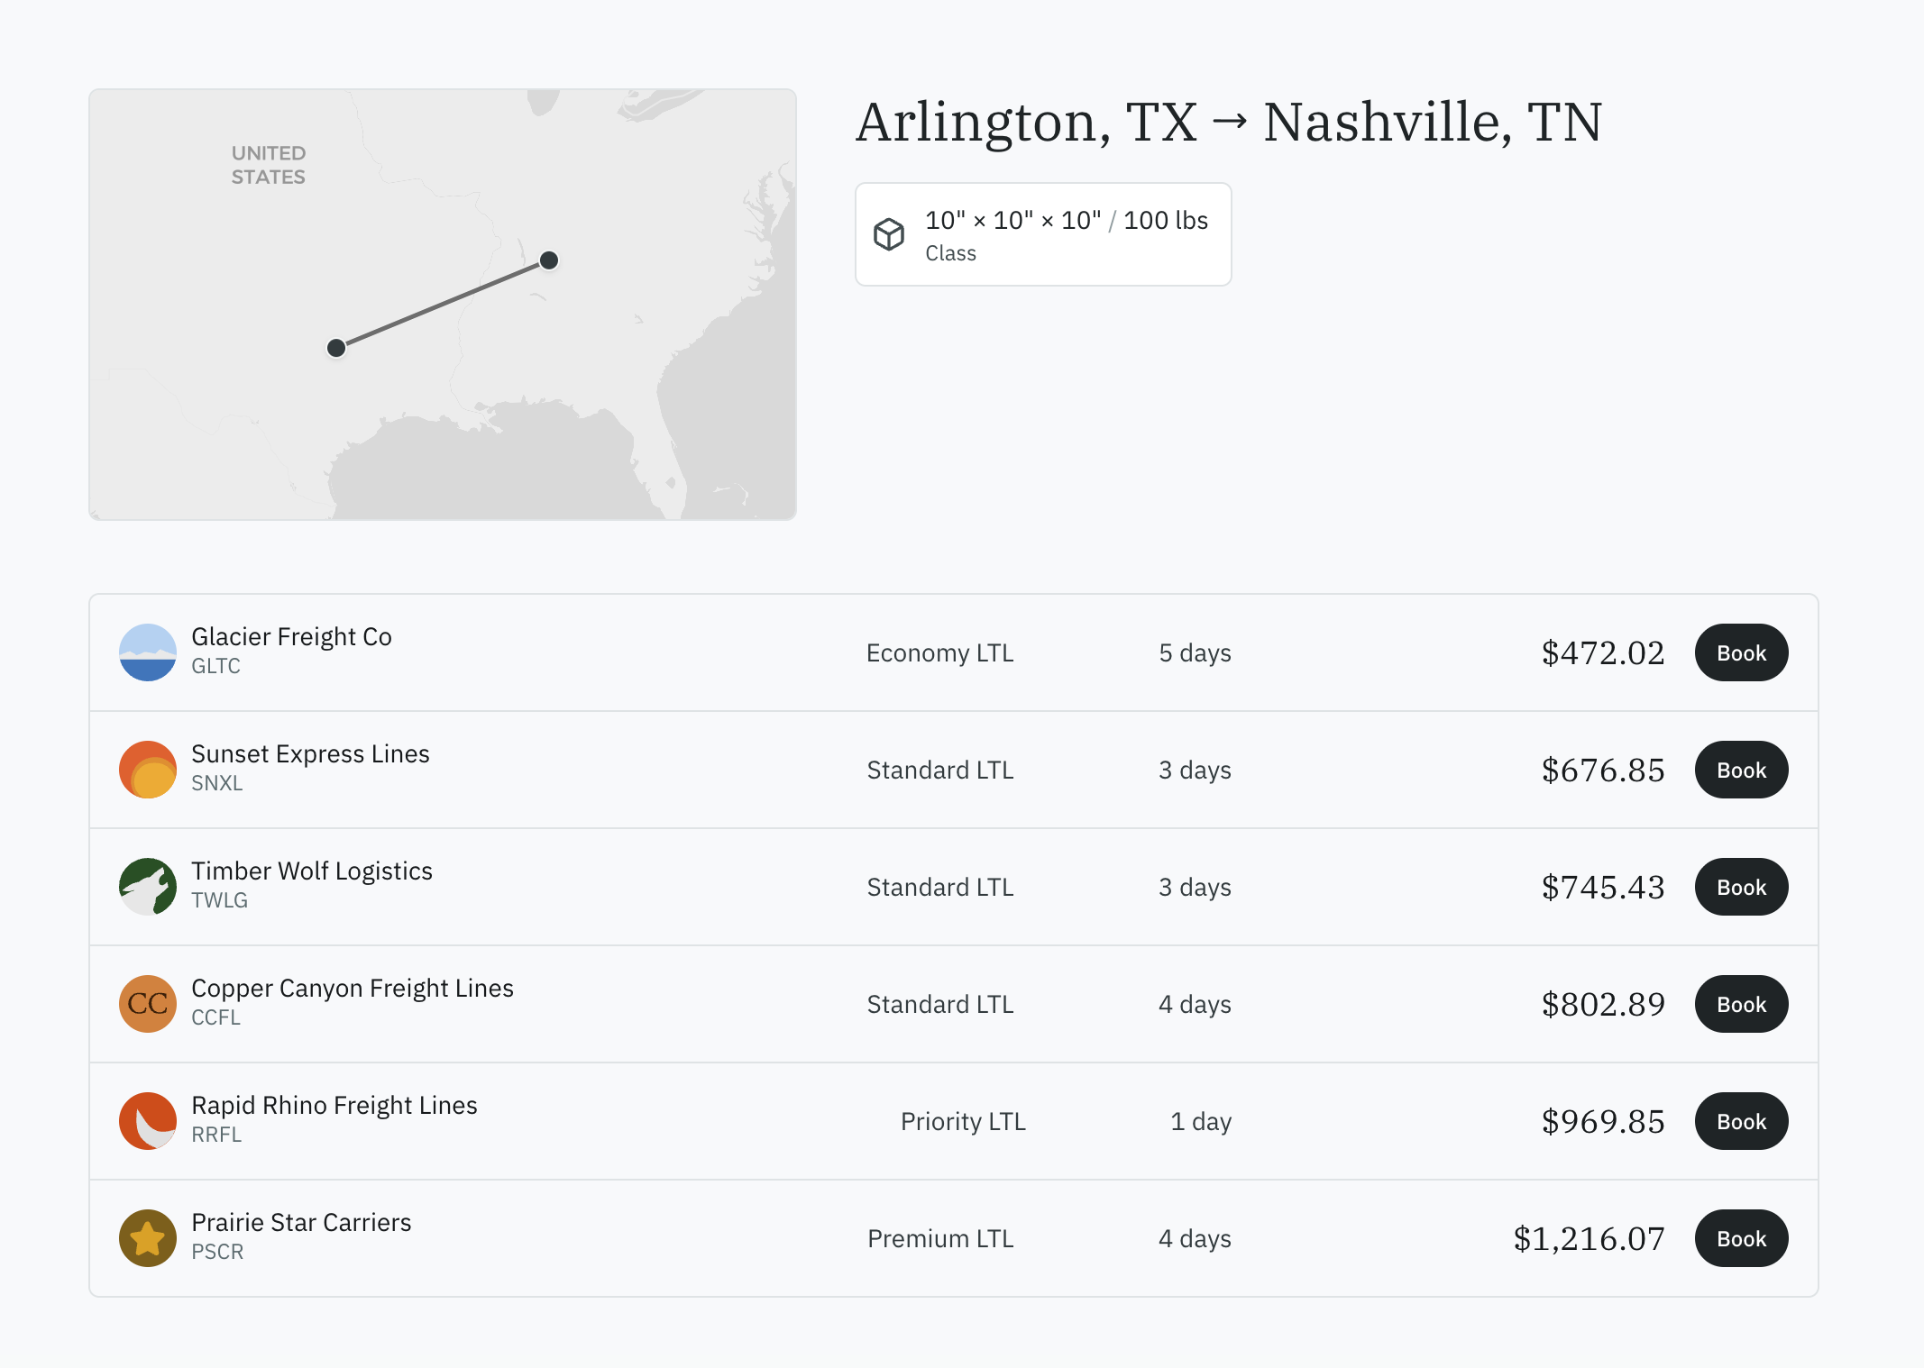Book the Prairie Star Carriers premium shipment
The image size is (1924, 1368).
1740,1238
